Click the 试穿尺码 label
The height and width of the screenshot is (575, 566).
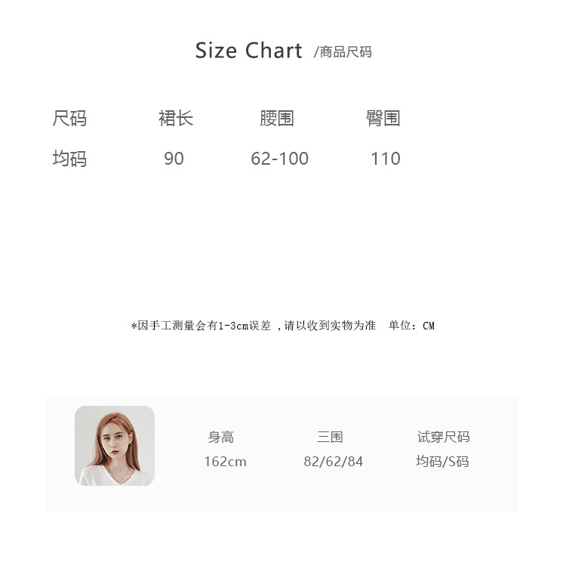(x=443, y=437)
